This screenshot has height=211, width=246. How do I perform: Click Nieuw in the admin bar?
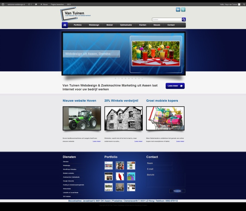pos(44,4)
